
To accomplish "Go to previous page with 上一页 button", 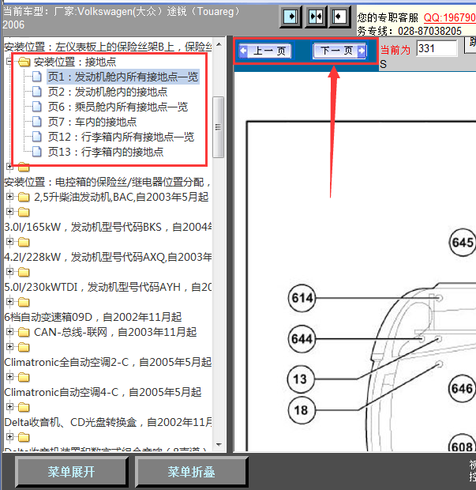I will click(265, 51).
